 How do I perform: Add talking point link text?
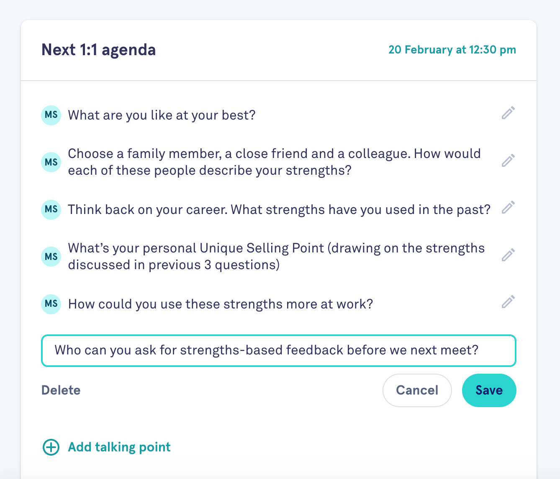[x=119, y=447]
